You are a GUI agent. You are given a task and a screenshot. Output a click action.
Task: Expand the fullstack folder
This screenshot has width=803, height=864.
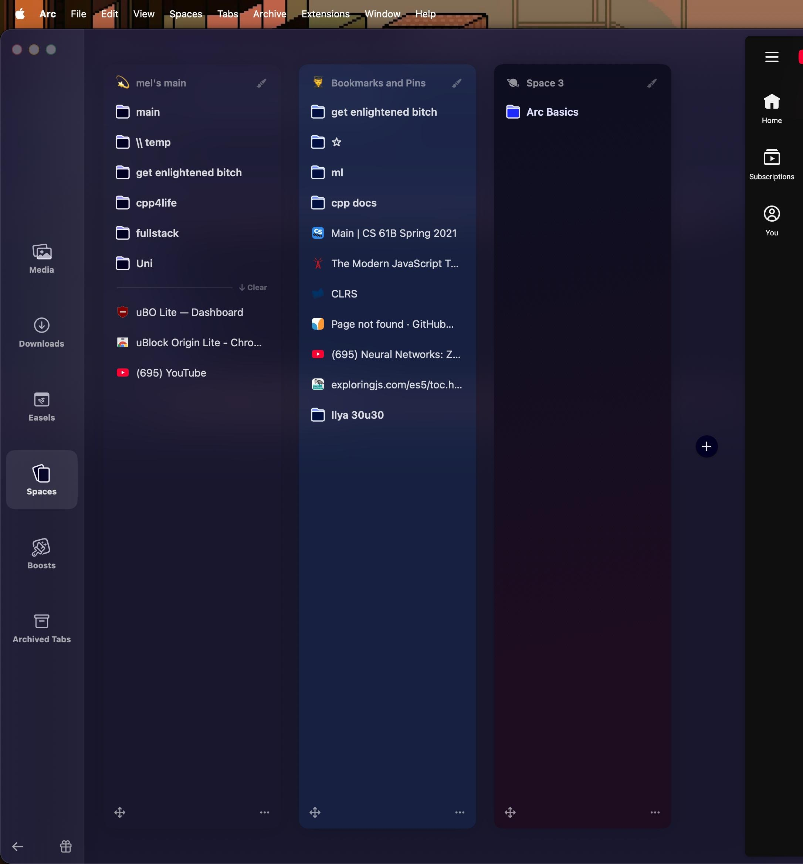point(192,233)
